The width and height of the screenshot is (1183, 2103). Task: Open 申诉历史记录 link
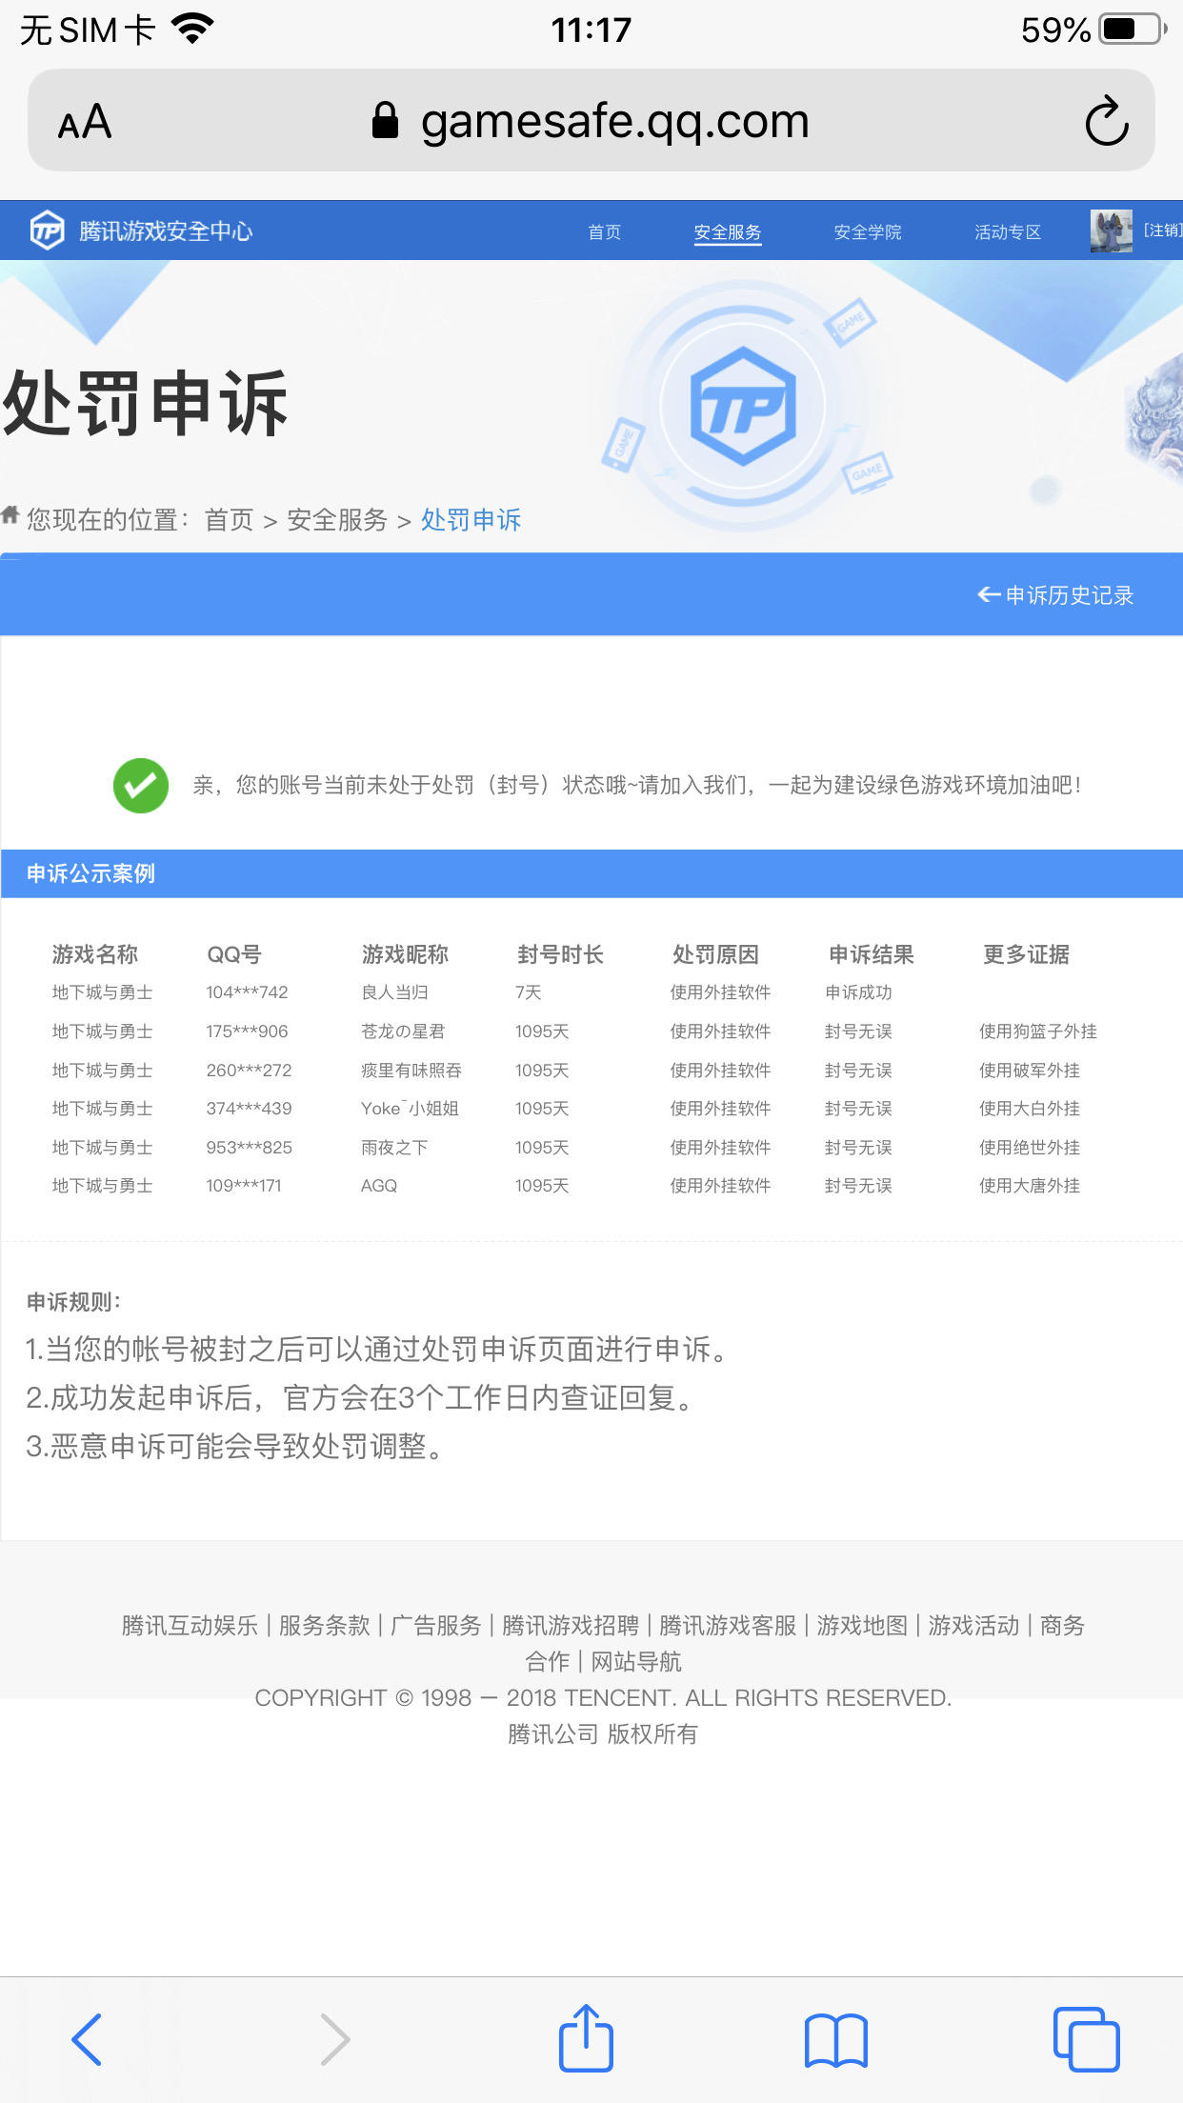[1055, 595]
